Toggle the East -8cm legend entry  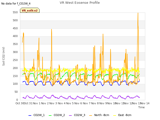[x=122, y=115]
